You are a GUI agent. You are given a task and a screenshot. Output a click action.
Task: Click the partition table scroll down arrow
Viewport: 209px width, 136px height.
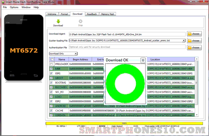click(196, 115)
